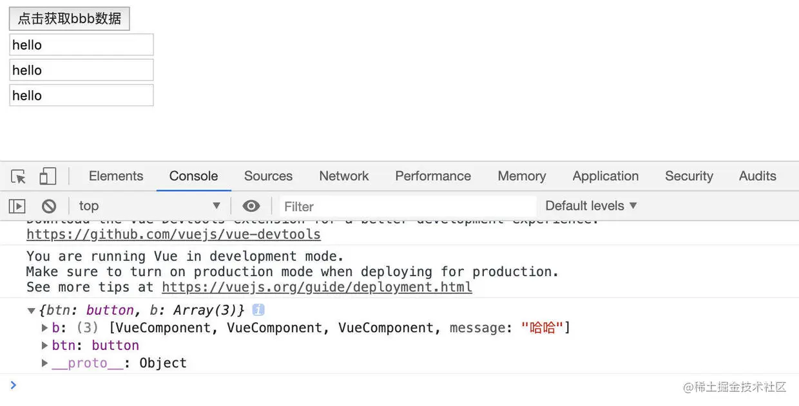Open the vue-devtools GitHub link
The width and height of the screenshot is (799, 406).
173,234
